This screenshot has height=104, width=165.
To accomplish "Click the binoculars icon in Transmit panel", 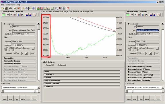I will click(x=22, y=15).
